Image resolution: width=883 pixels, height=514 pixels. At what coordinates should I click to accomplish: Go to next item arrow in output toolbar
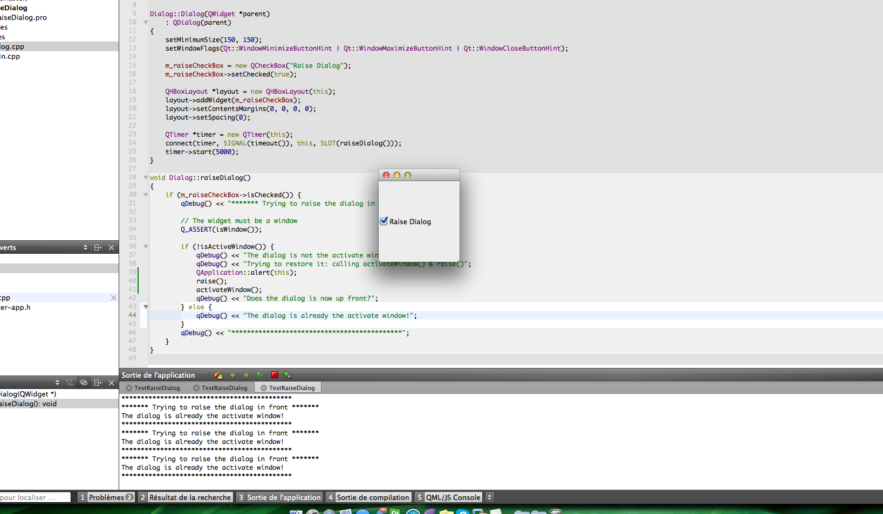click(x=246, y=375)
